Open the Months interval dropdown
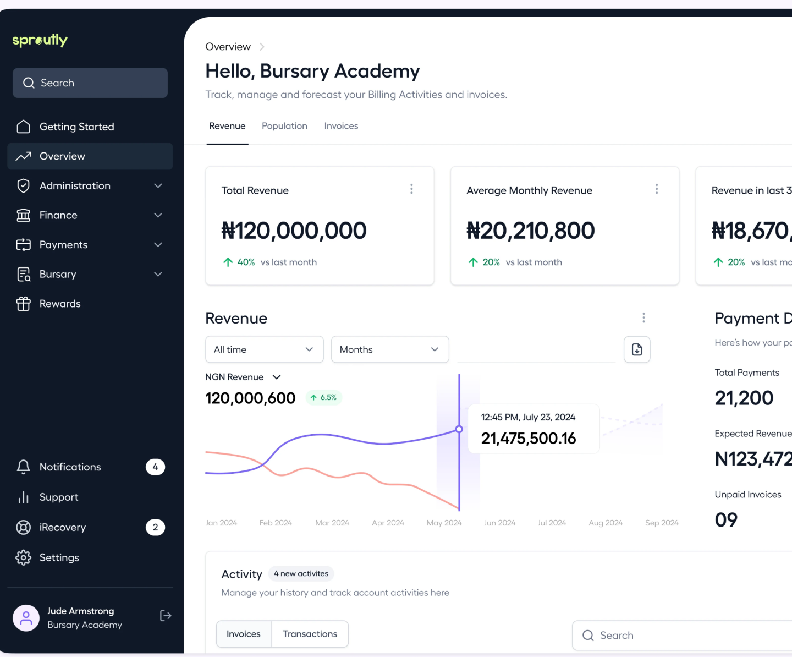 [x=389, y=349]
